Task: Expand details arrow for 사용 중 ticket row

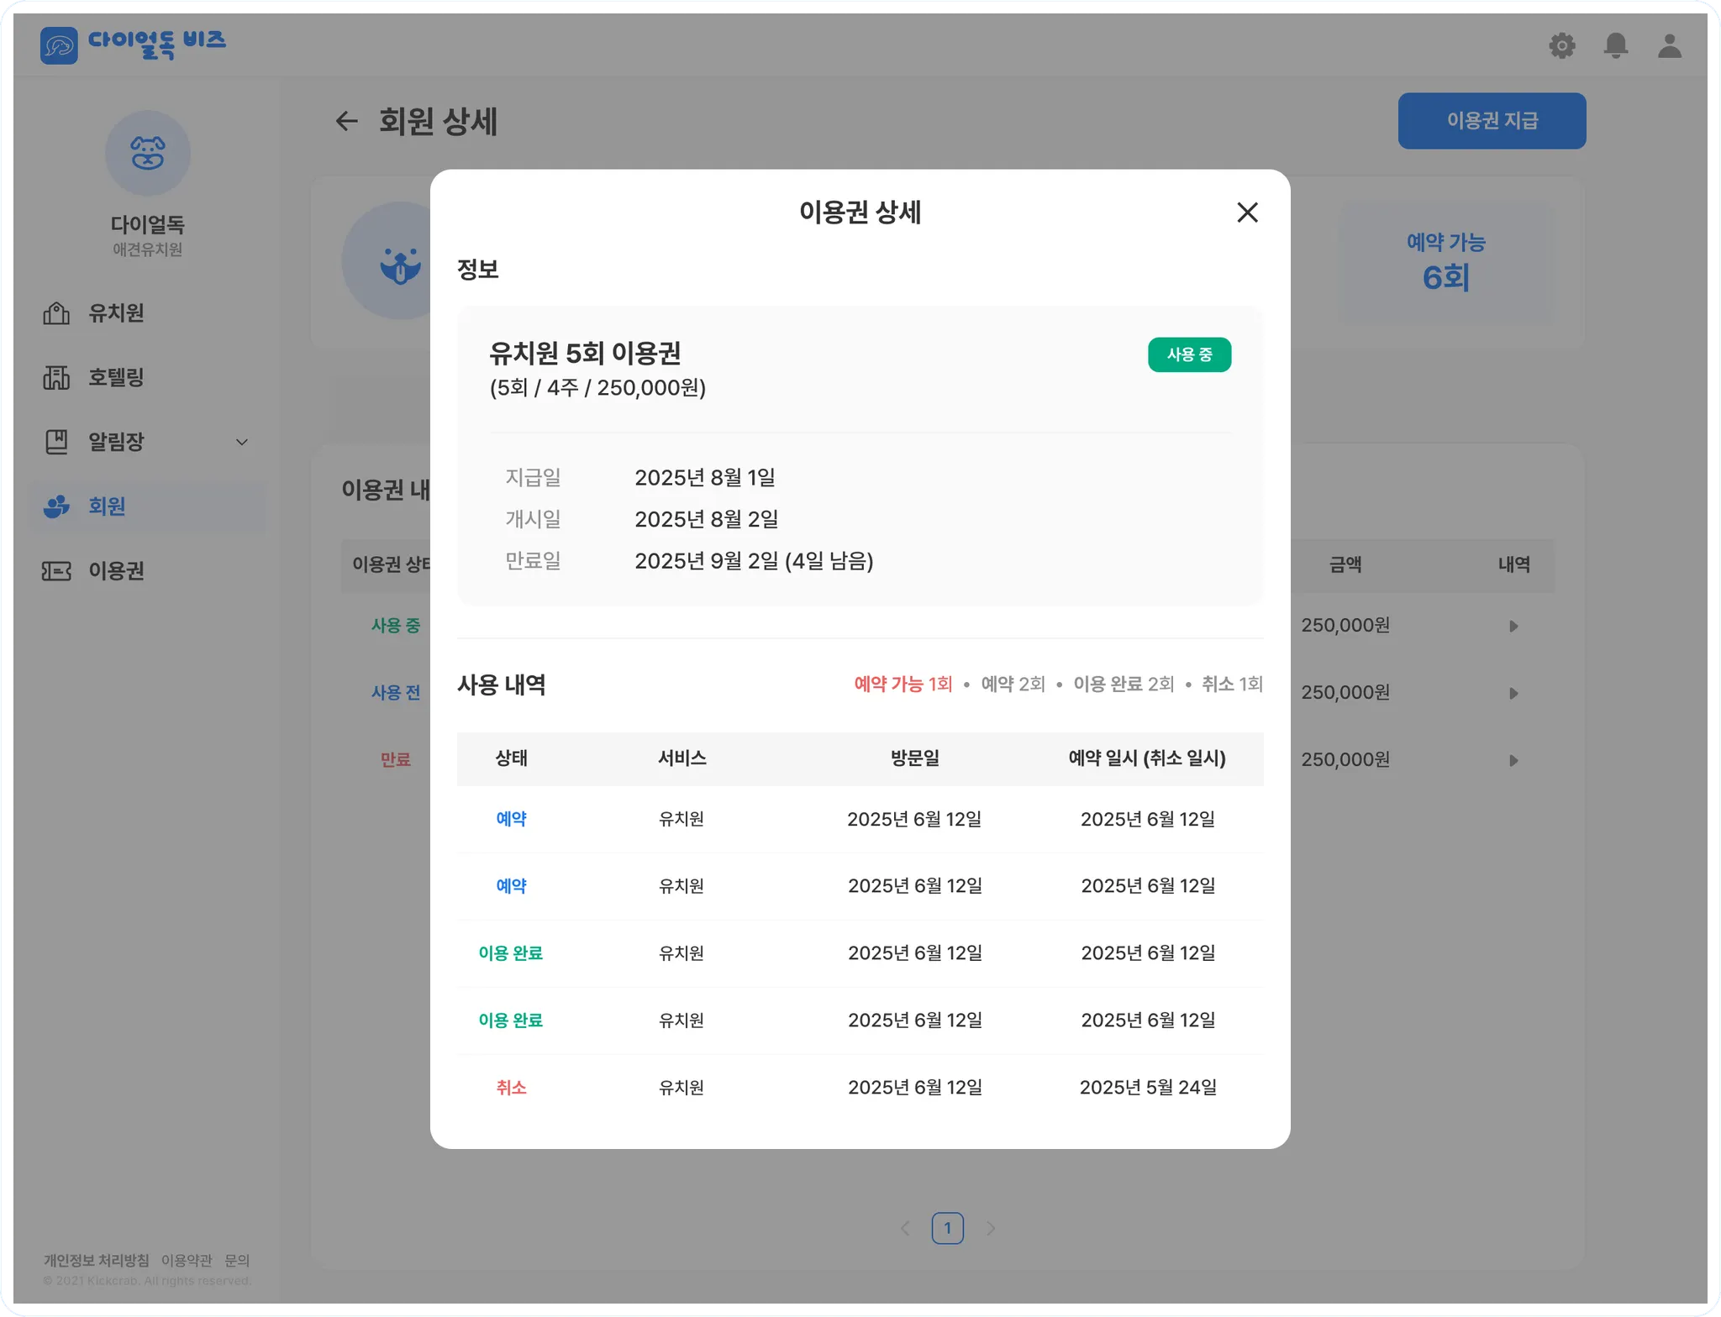Action: point(1513,627)
